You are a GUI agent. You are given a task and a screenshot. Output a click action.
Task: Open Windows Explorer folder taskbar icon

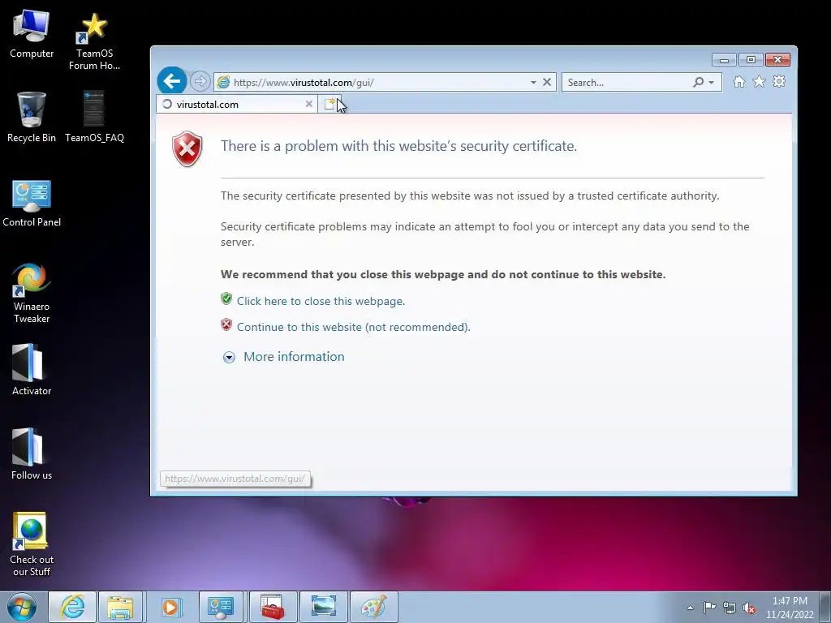pyautogui.click(x=120, y=607)
